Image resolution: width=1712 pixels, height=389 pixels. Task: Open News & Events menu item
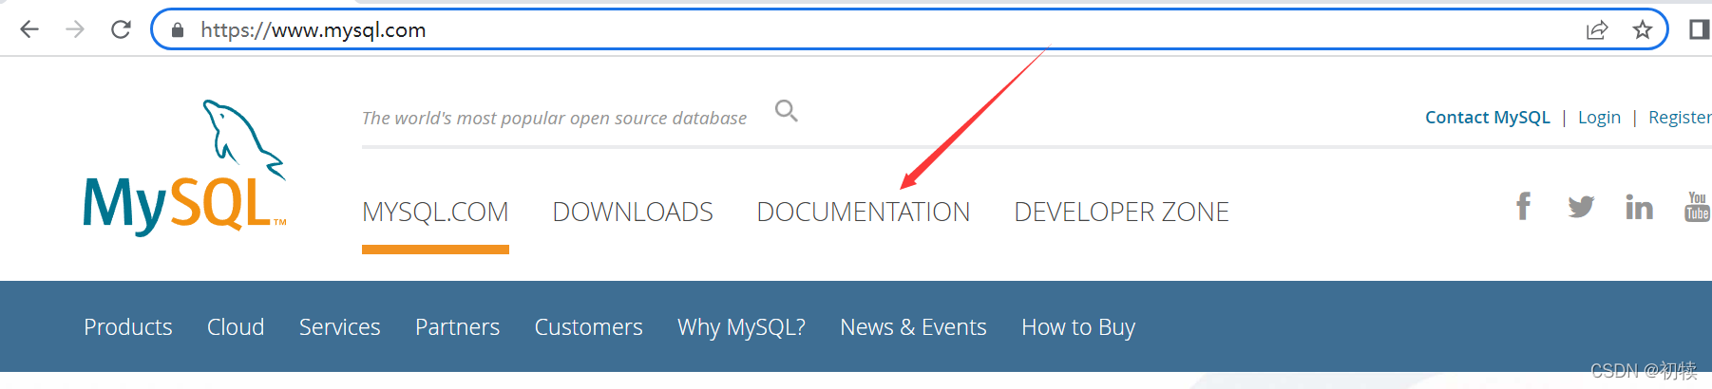point(913,327)
